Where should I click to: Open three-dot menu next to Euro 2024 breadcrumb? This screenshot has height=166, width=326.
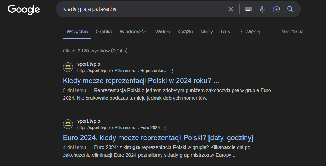point(165,128)
